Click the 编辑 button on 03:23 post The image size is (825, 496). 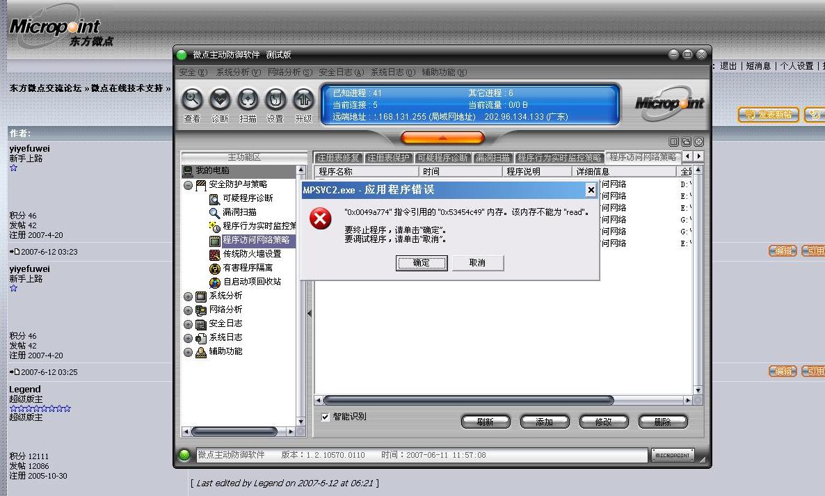[783, 251]
